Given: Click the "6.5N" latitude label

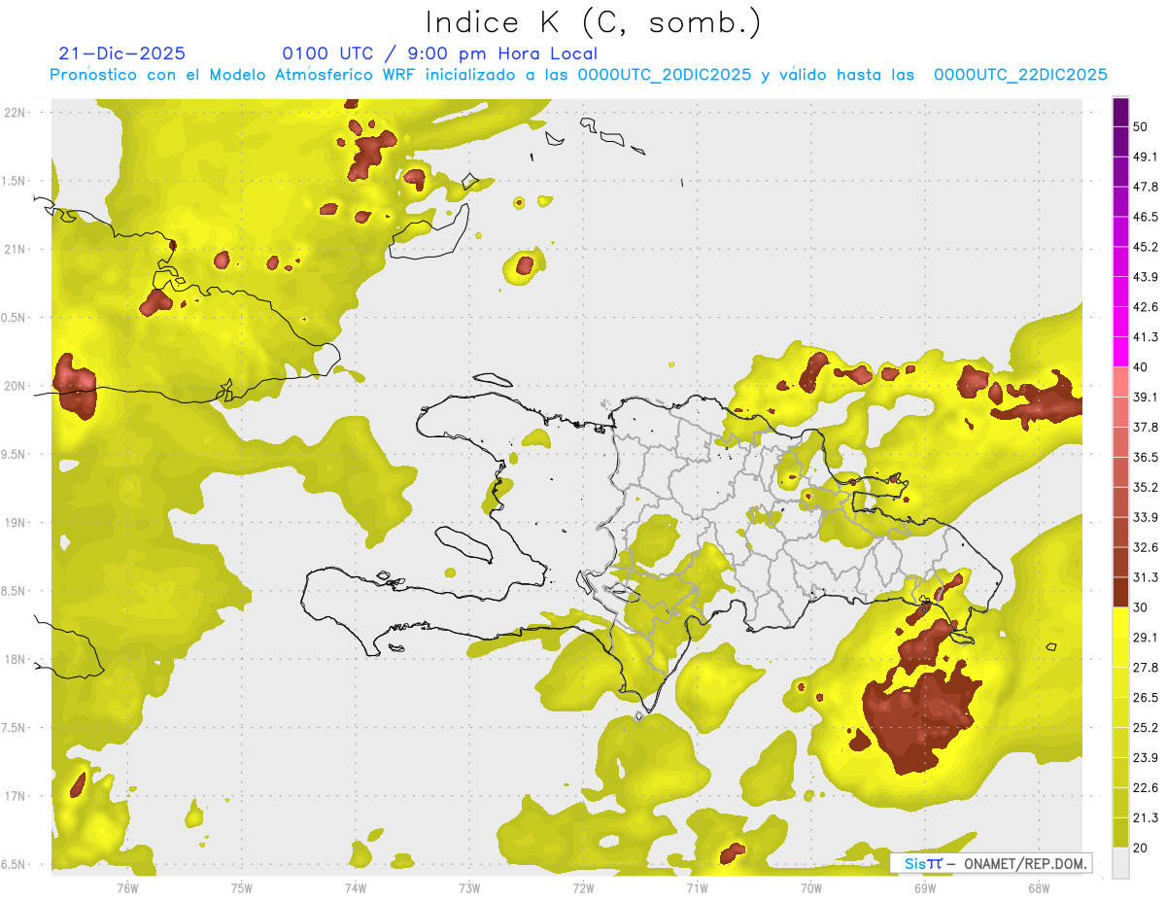Looking at the screenshot, I should click(x=15, y=865).
